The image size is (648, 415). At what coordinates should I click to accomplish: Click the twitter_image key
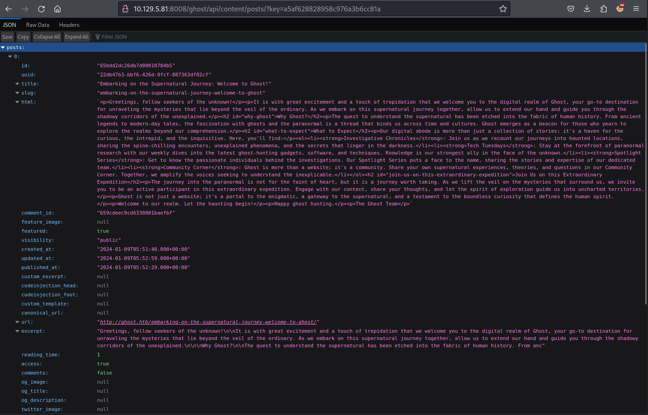tap(42, 409)
